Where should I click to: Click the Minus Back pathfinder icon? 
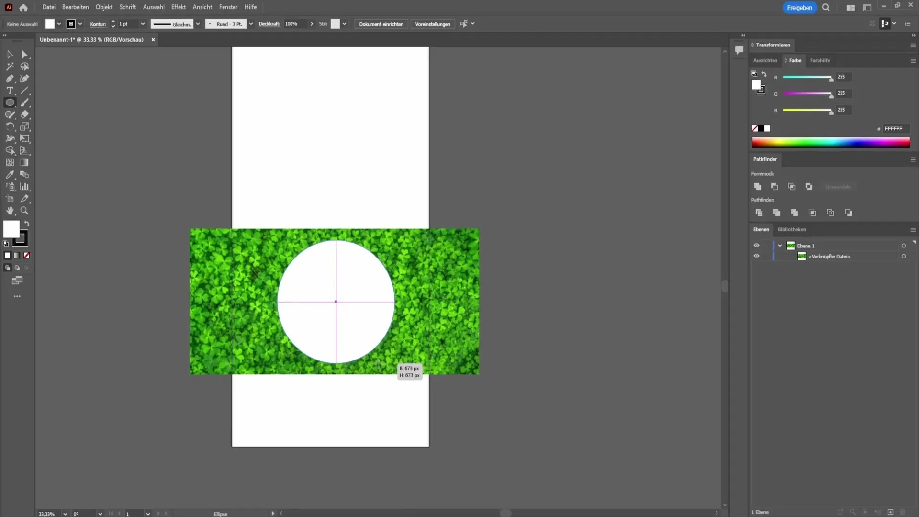[849, 213]
